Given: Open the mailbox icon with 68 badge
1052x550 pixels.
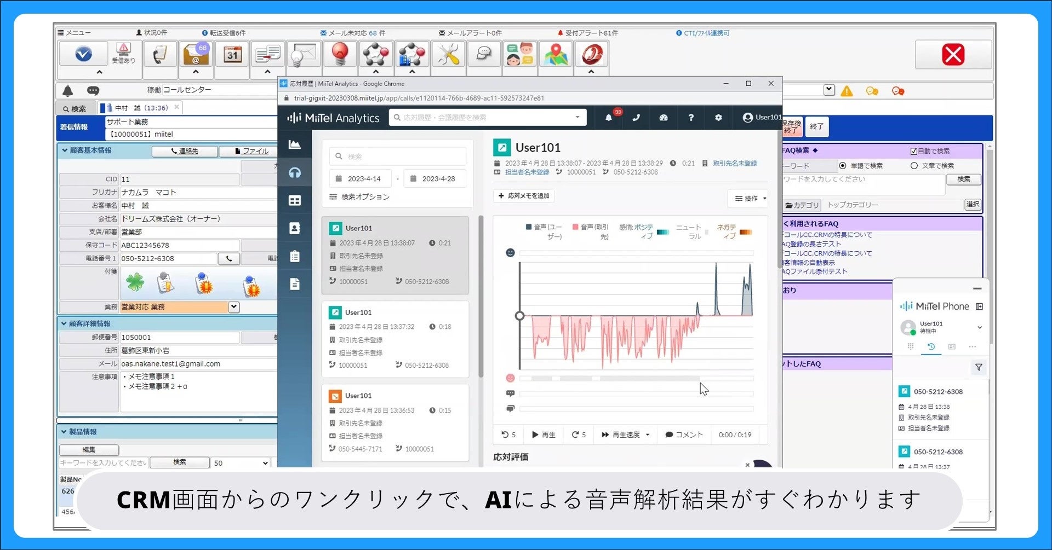Looking at the screenshot, I should [x=196, y=54].
